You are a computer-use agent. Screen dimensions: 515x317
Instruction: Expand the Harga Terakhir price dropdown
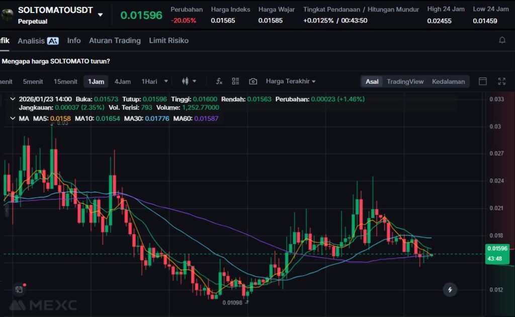(x=291, y=81)
